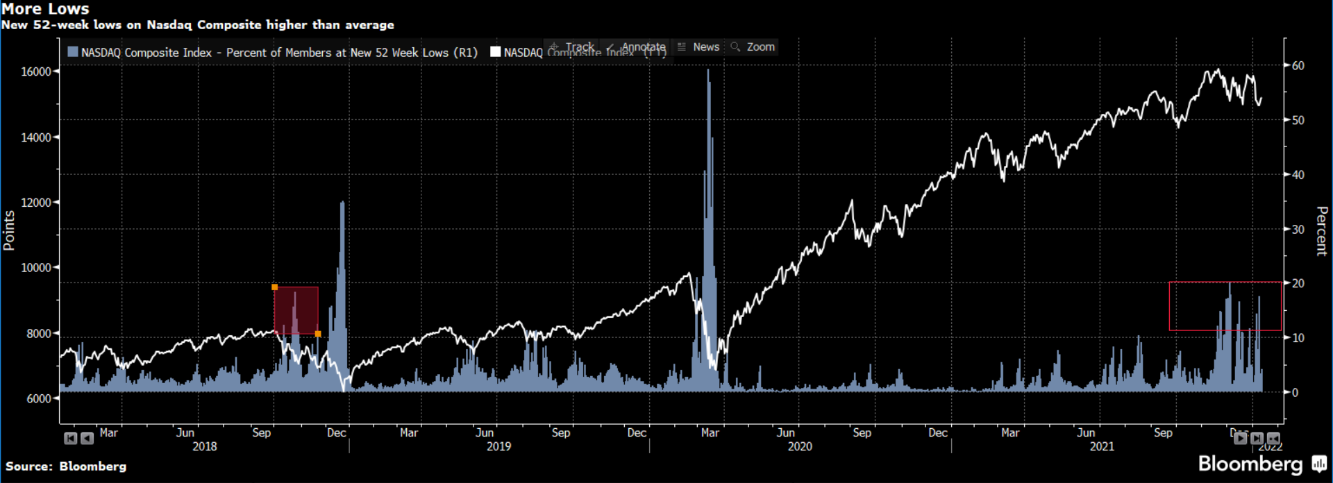Click the 2019 year label on the time axis
The image size is (1333, 483).
(498, 446)
